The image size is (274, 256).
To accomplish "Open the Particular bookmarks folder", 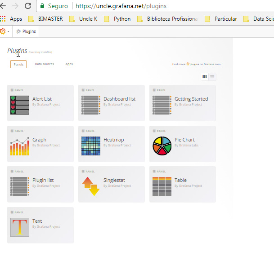I will (221, 19).
